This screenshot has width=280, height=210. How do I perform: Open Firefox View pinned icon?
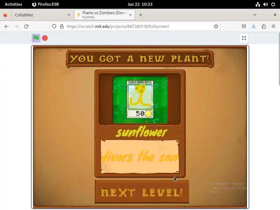[x=5, y=15]
